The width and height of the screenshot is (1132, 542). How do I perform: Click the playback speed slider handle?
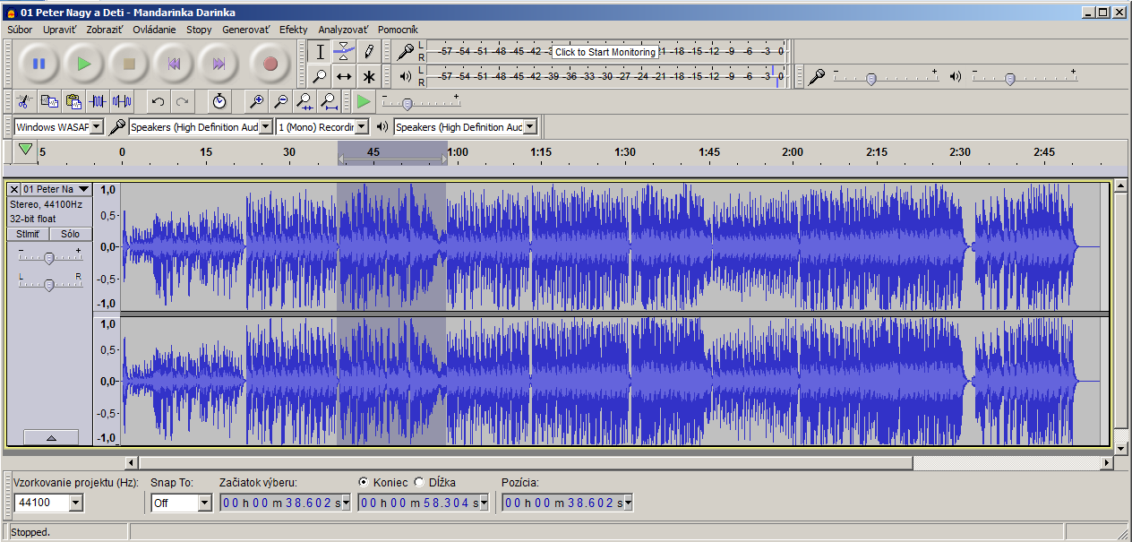407,105
